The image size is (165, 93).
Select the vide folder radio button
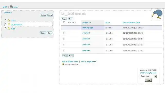(6, 28)
